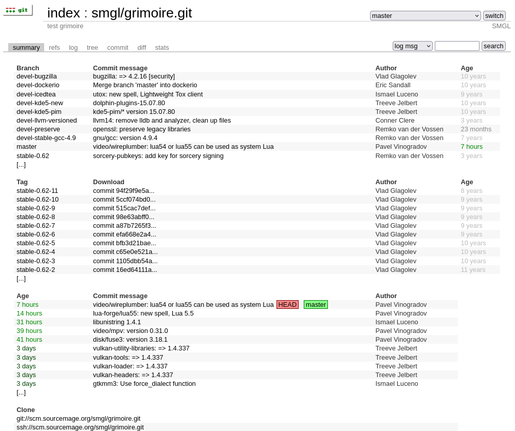Open smgl/grimoire.git title link
Screen dimensions: 515x431
(141, 13)
